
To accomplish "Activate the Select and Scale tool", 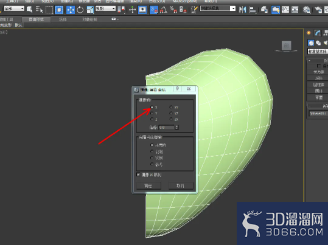I will pos(90,10).
